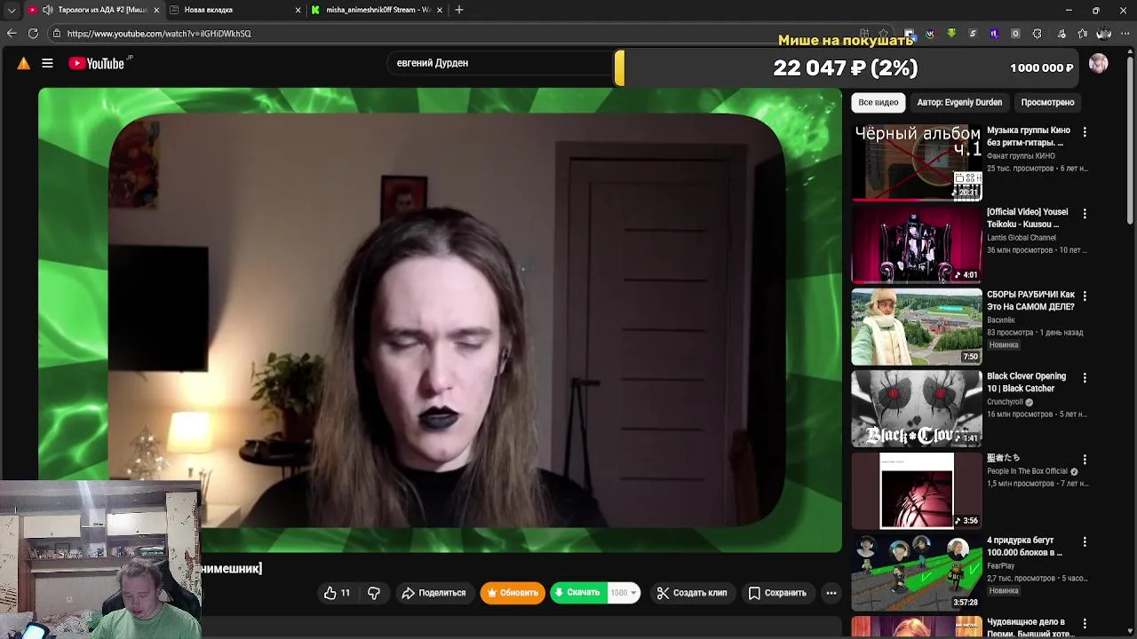Screen dimensions: 1137x639
Task: Switch to misha_animeshnik0ff Stream tab
Action: 377,10
